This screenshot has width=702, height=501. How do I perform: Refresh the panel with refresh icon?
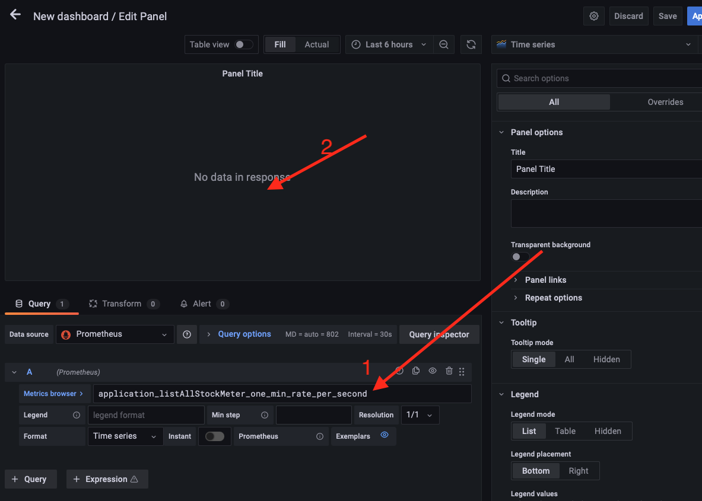pyautogui.click(x=471, y=44)
